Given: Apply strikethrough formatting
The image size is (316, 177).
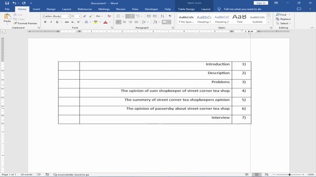Looking at the screenshot, I should (x=67, y=22).
